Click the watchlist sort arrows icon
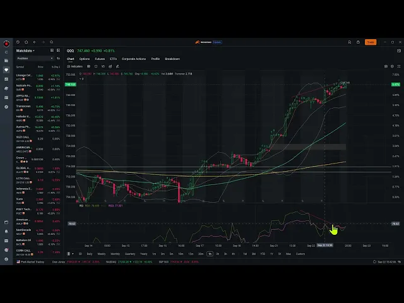Screen dimensions: 404x303 pos(58,59)
